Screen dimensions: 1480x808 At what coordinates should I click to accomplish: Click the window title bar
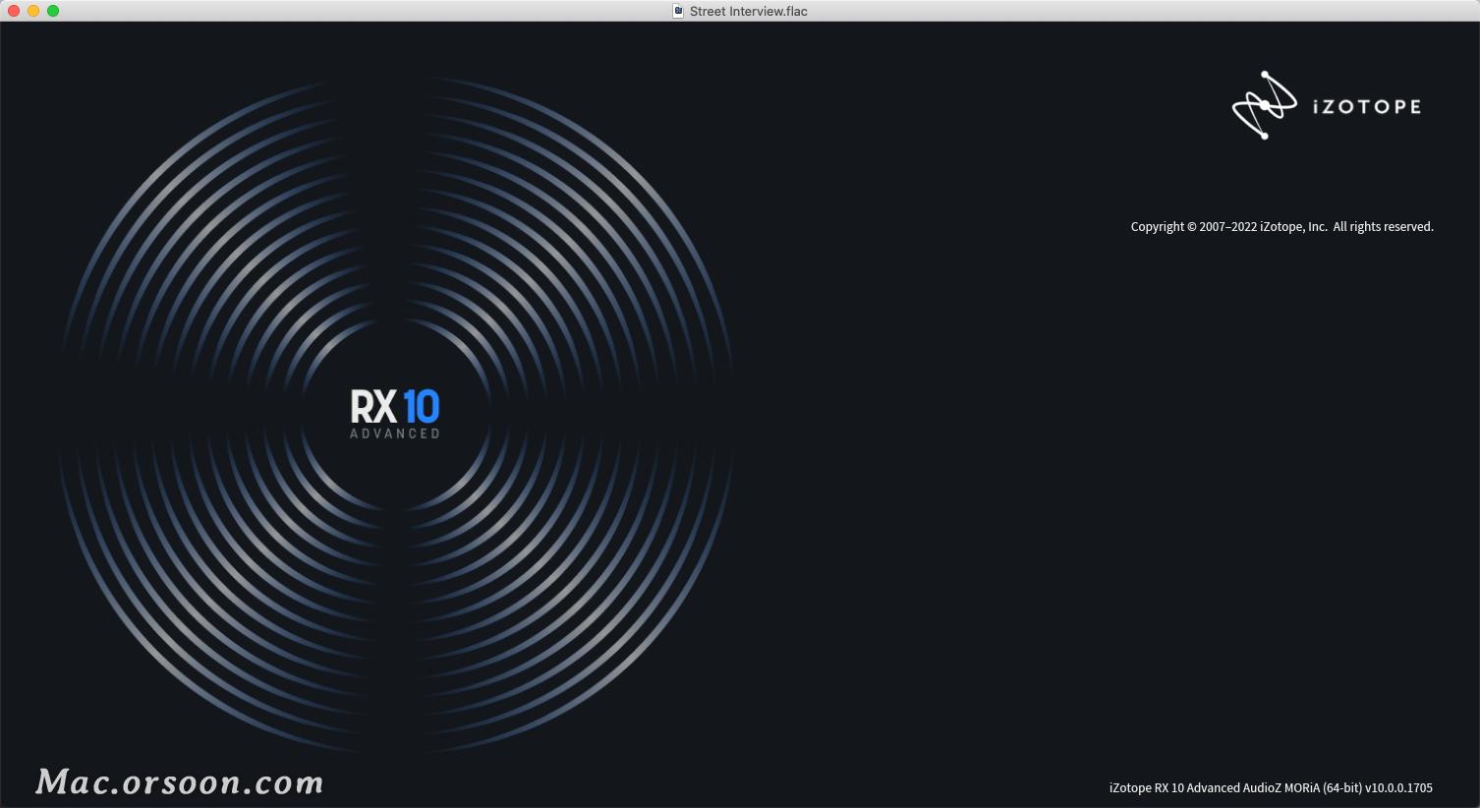click(393, 11)
